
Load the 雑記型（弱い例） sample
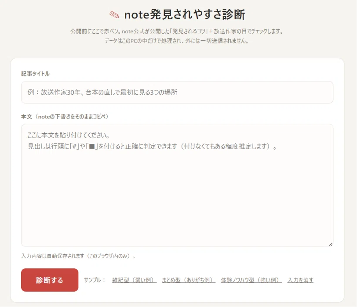135,280
